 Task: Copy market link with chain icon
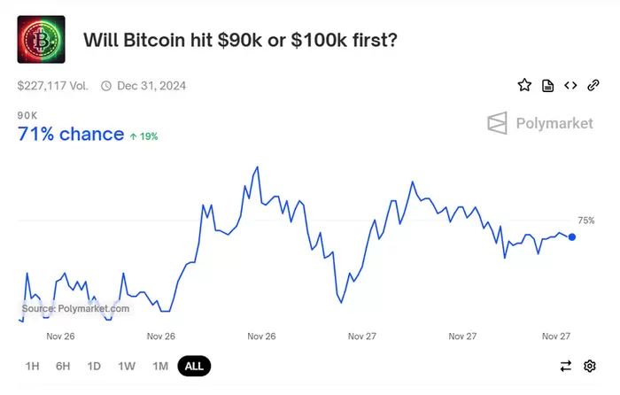coord(593,86)
